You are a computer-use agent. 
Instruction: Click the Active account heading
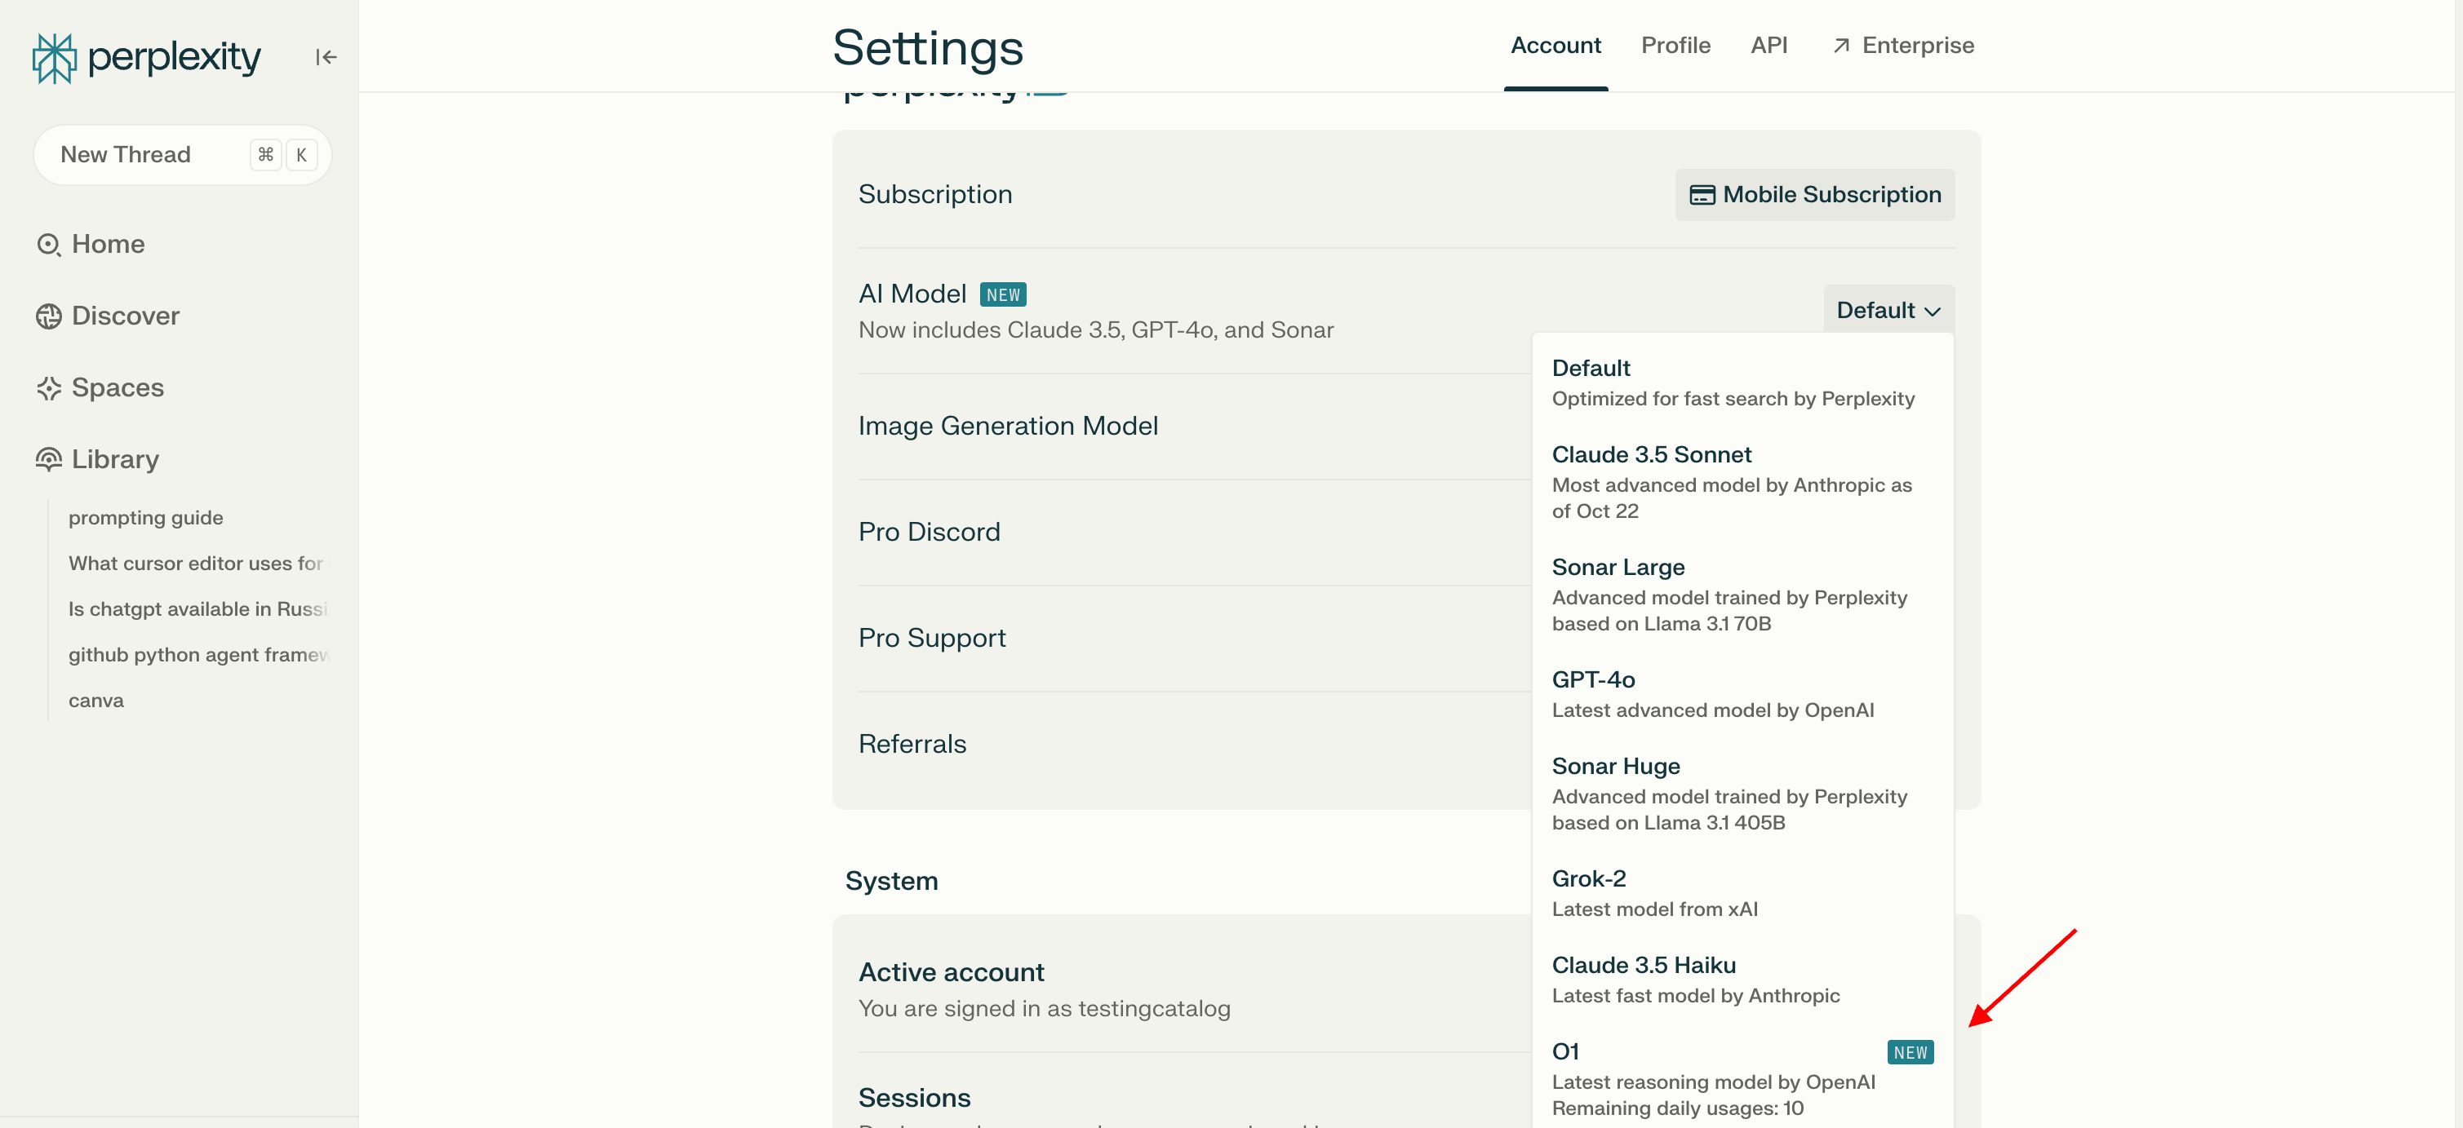pyautogui.click(x=952, y=972)
